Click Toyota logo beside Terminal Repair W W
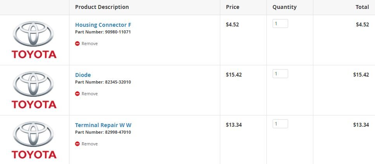Viewport: 375px width, 164px height. click(x=34, y=140)
